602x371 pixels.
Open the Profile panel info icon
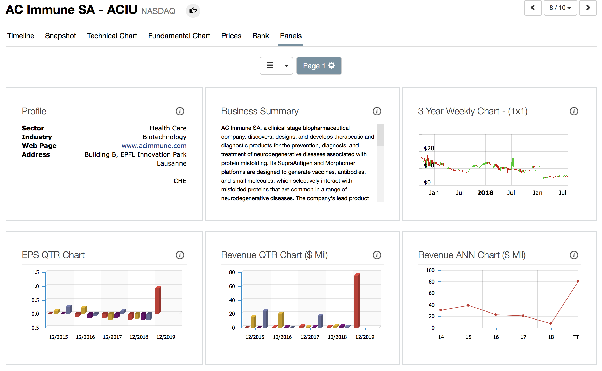pyautogui.click(x=180, y=111)
